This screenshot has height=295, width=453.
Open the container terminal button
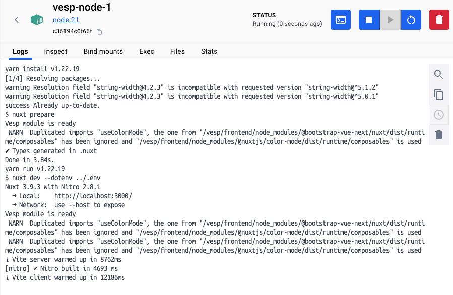[x=341, y=20]
